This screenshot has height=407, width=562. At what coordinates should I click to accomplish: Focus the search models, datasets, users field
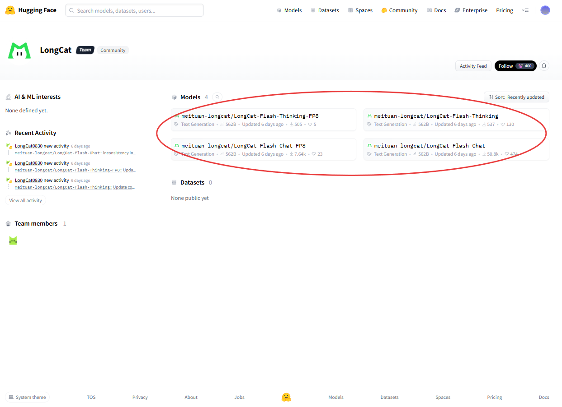click(x=134, y=10)
